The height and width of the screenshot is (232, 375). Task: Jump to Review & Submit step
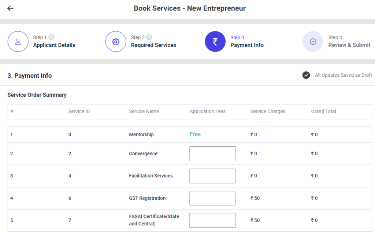pyautogui.click(x=349, y=45)
